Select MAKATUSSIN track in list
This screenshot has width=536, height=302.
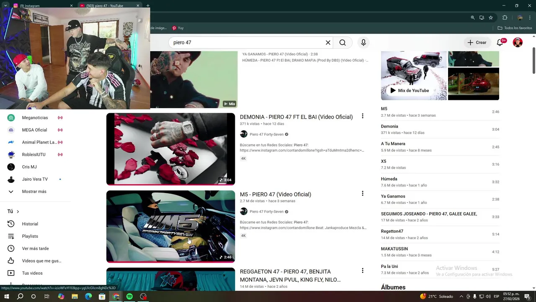[x=440, y=252]
